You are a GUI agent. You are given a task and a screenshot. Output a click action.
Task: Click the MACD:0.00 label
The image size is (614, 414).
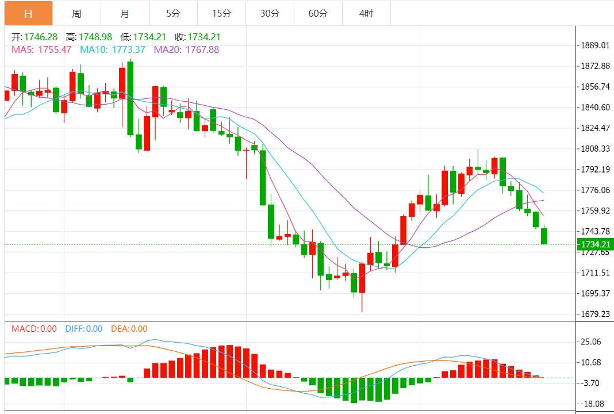(34, 329)
